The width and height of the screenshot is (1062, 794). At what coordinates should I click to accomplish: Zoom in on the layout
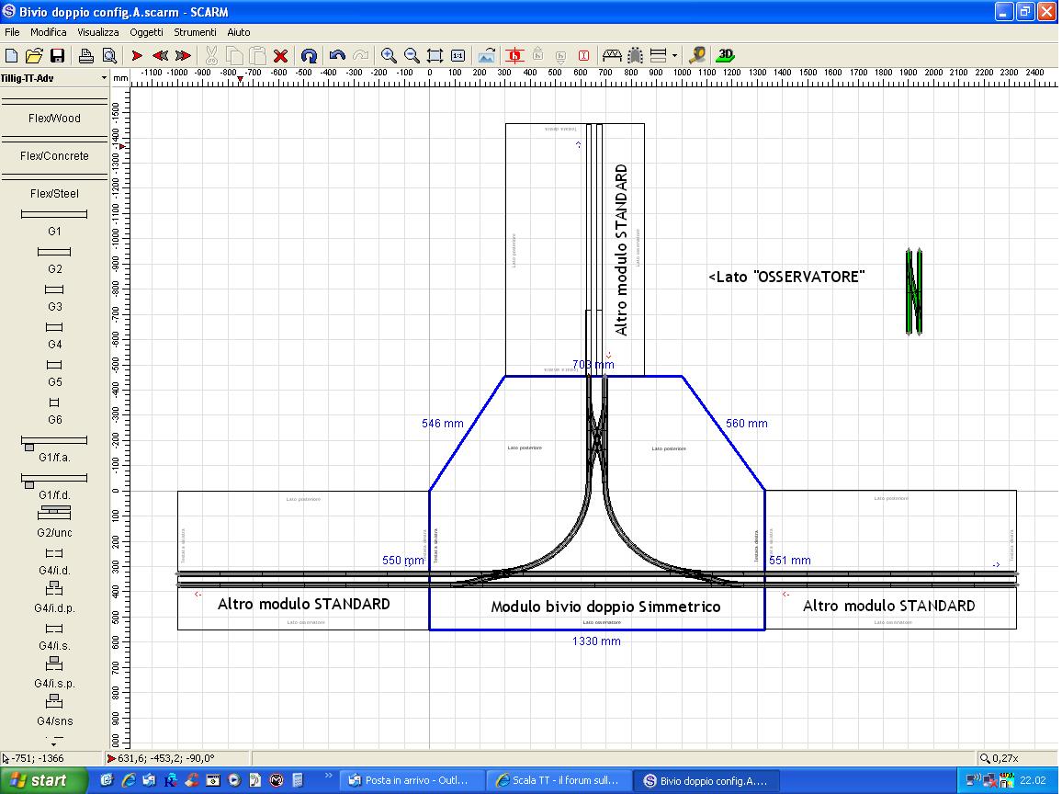(389, 55)
